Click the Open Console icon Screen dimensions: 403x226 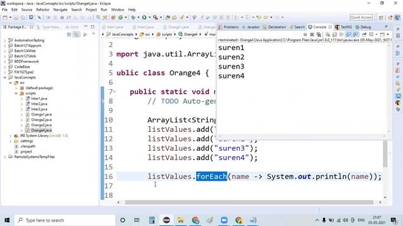pyautogui.click(x=382, y=35)
